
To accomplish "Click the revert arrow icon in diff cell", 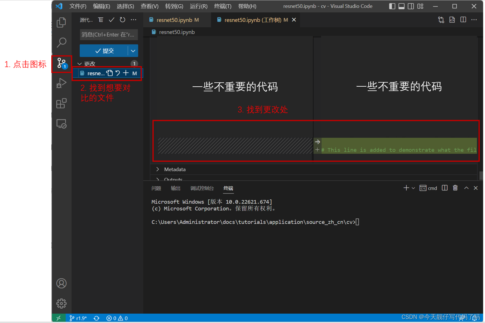I will coord(318,142).
